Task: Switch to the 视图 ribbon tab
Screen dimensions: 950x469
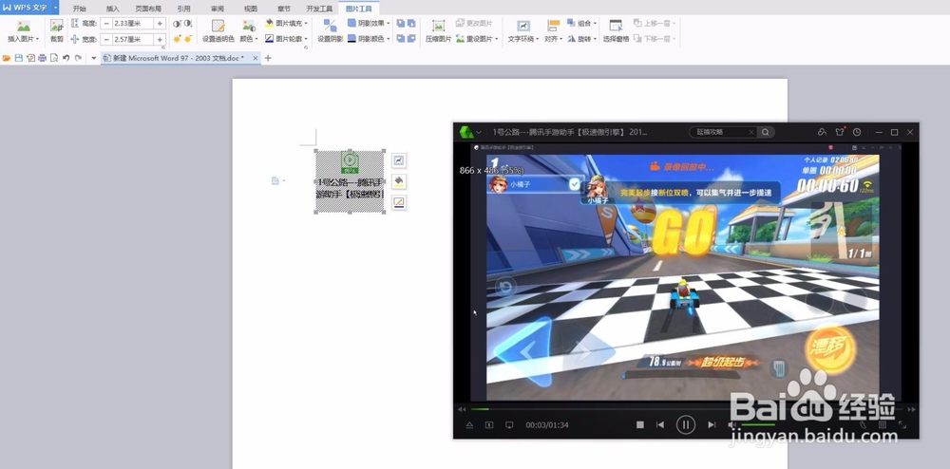Action: point(250,9)
